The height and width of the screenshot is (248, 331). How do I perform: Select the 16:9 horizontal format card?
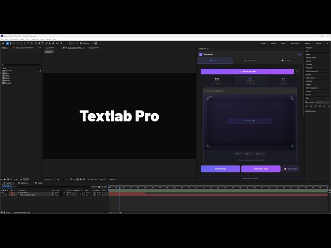click(250, 81)
